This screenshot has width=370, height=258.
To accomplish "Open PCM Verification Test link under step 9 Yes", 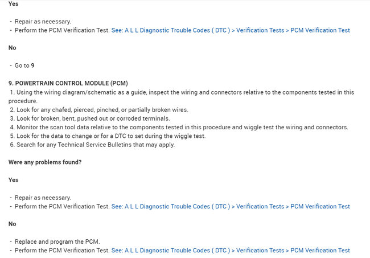I will (231, 207).
